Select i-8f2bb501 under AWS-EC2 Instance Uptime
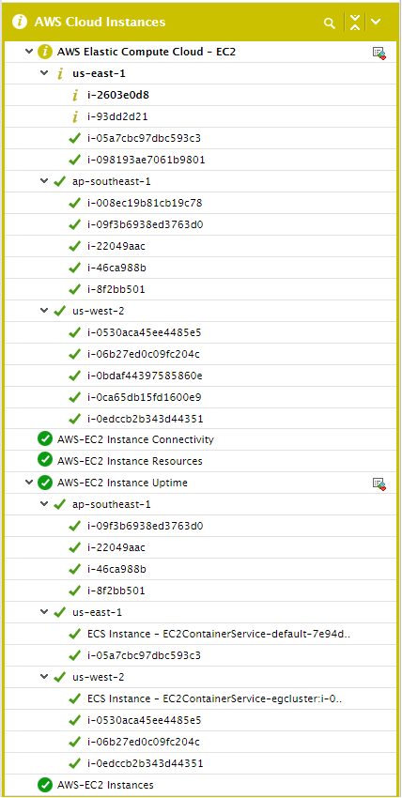402x798 pixels. coord(116,591)
